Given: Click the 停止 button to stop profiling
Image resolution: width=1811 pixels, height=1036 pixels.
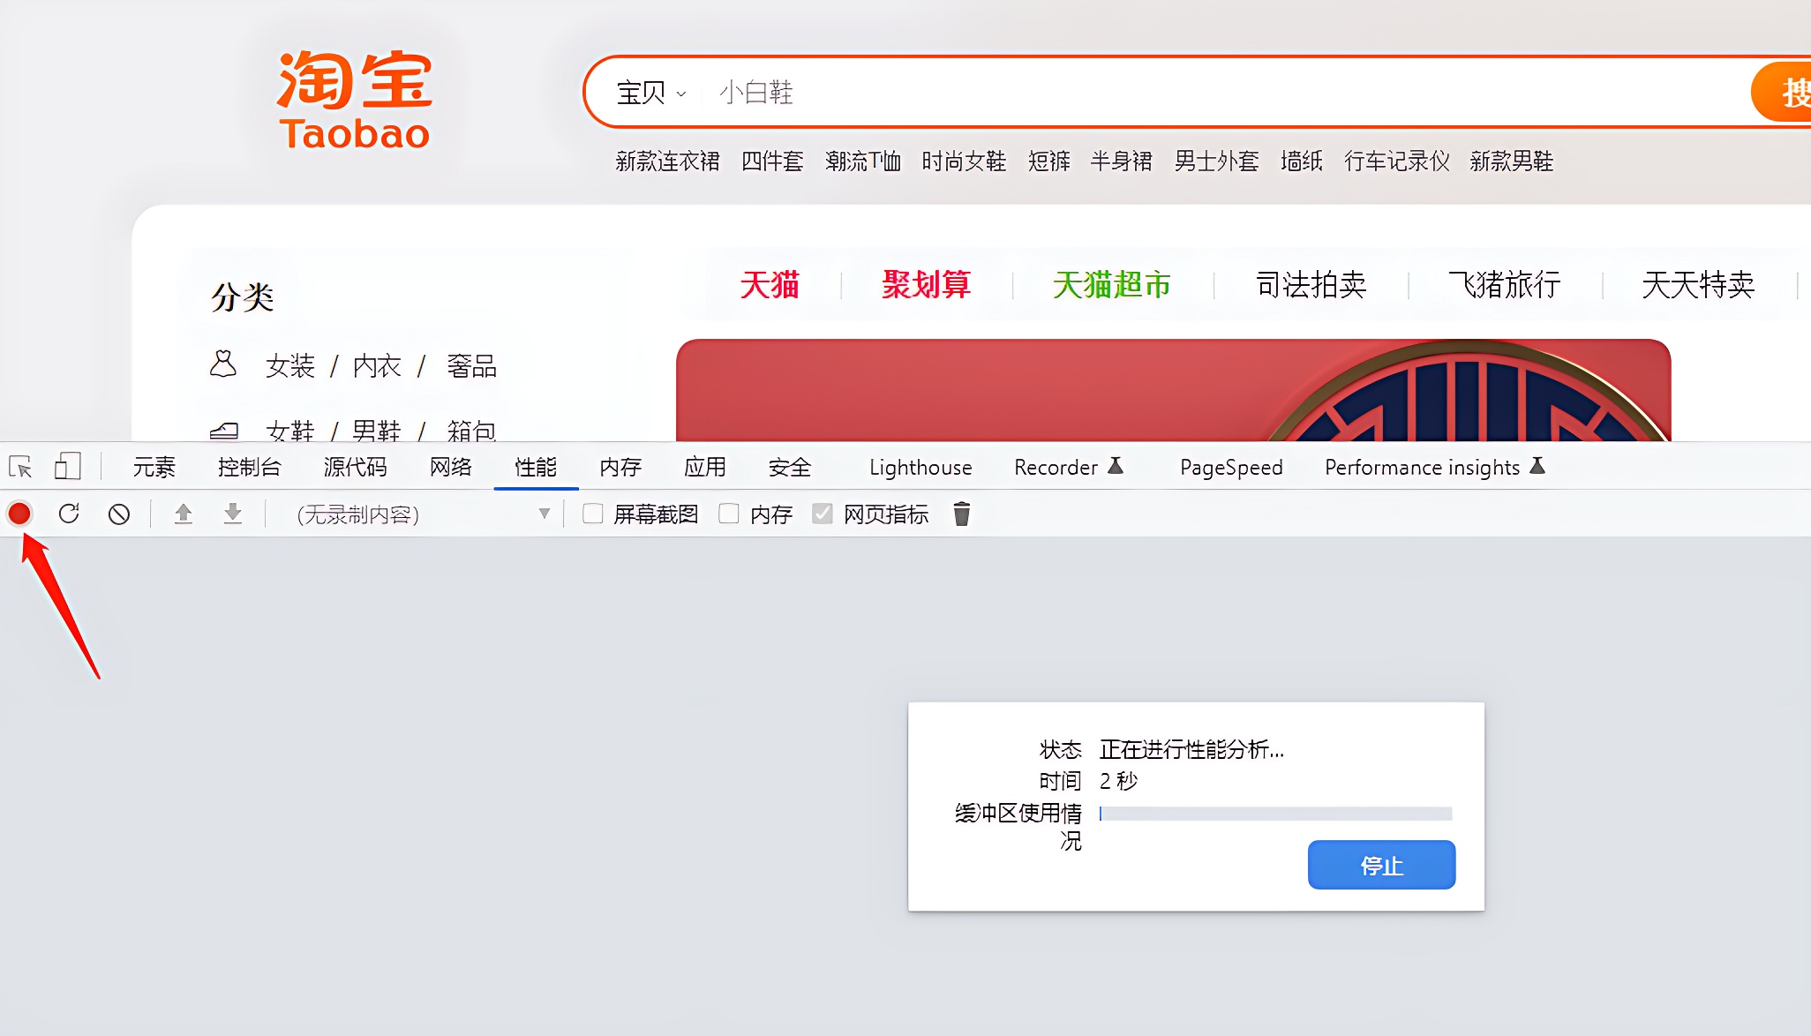Looking at the screenshot, I should coord(1381,865).
